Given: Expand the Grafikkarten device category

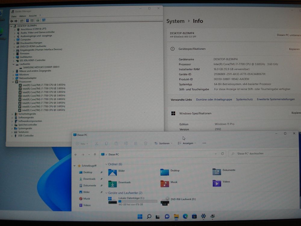Looking at the screenshot, I should [x=14, y=57].
